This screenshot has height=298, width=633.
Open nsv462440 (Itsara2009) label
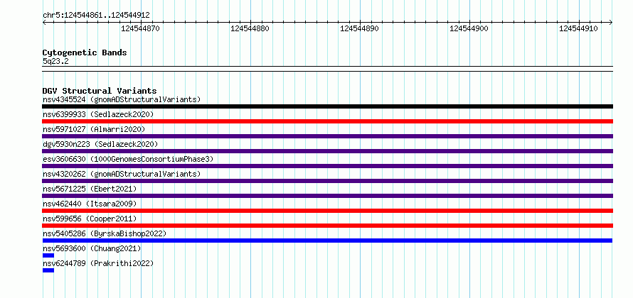90,204
